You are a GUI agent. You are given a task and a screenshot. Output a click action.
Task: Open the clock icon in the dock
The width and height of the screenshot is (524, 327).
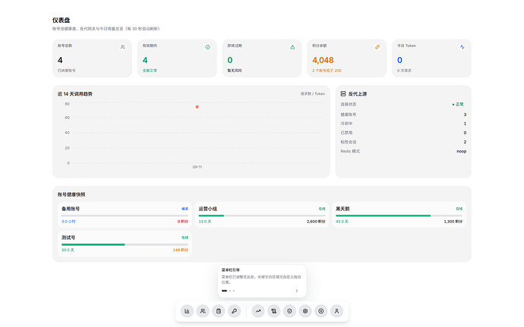click(x=289, y=311)
